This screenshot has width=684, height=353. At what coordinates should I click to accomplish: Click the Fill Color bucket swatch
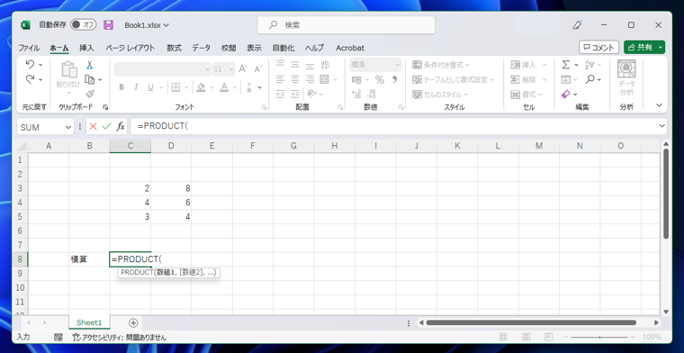click(x=201, y=87)
